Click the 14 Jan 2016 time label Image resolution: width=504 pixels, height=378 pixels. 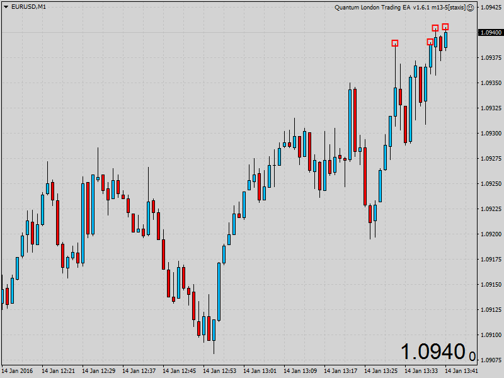click(x=17, y=371)
